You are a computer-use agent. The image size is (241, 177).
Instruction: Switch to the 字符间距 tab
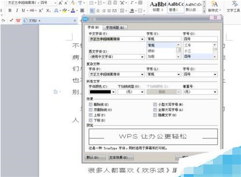(115, 27)
